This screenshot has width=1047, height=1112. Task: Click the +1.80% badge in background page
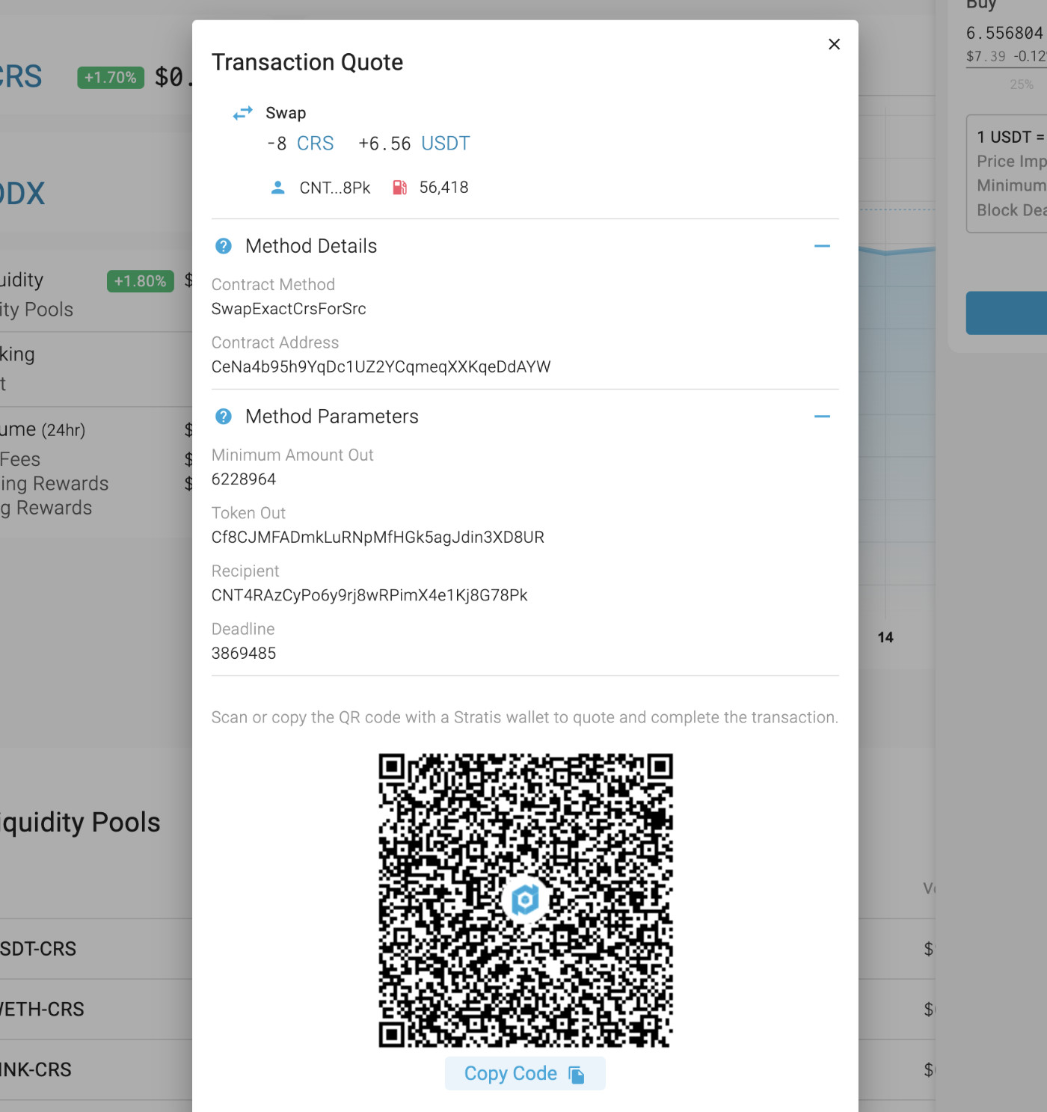pyautogui.click(x=141, y=281)
